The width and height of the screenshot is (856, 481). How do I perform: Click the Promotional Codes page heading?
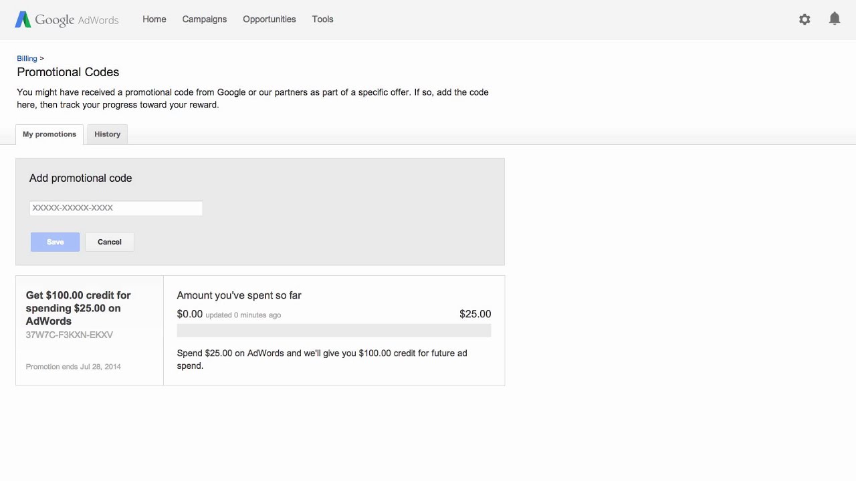coord(68,72)
